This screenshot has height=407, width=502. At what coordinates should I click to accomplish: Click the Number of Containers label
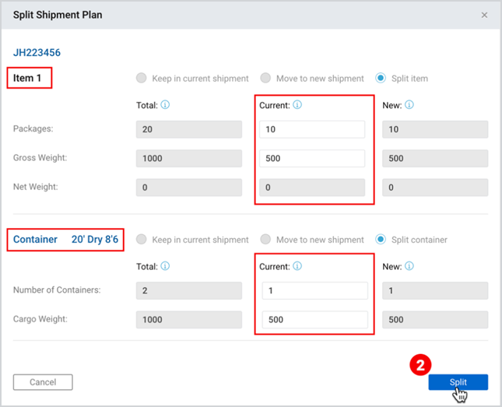57,289
